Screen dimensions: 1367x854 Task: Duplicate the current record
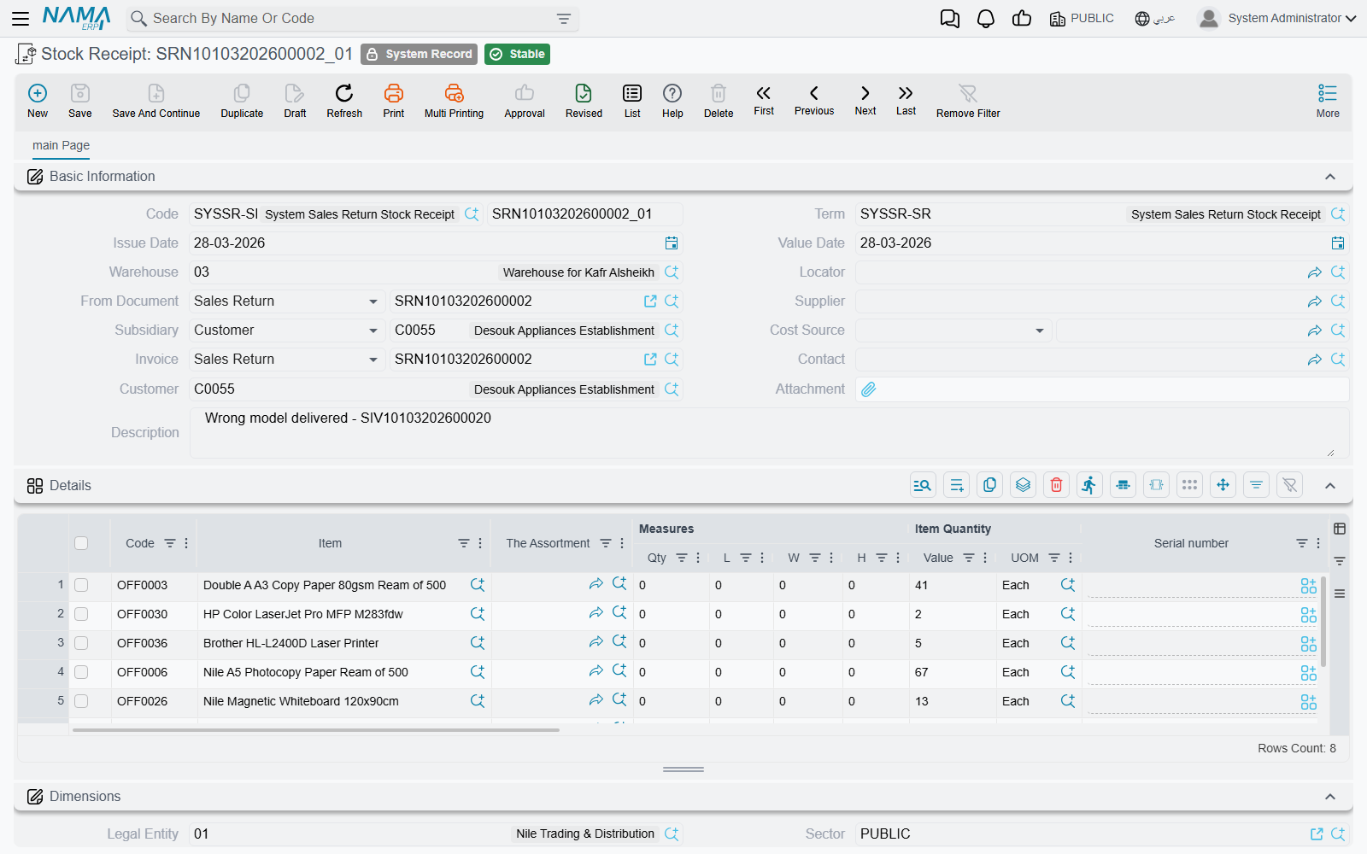(x=242, y=101)
